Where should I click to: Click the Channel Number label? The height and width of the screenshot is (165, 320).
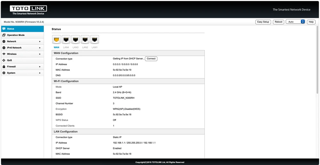64,103
